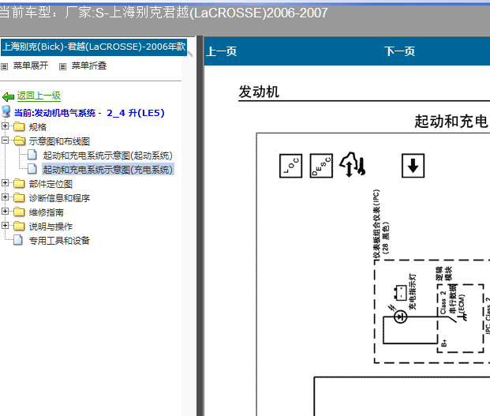Click the 当前车型 title text at top
The width and height of the screenshot is (490, 416).
click(164, 13)
